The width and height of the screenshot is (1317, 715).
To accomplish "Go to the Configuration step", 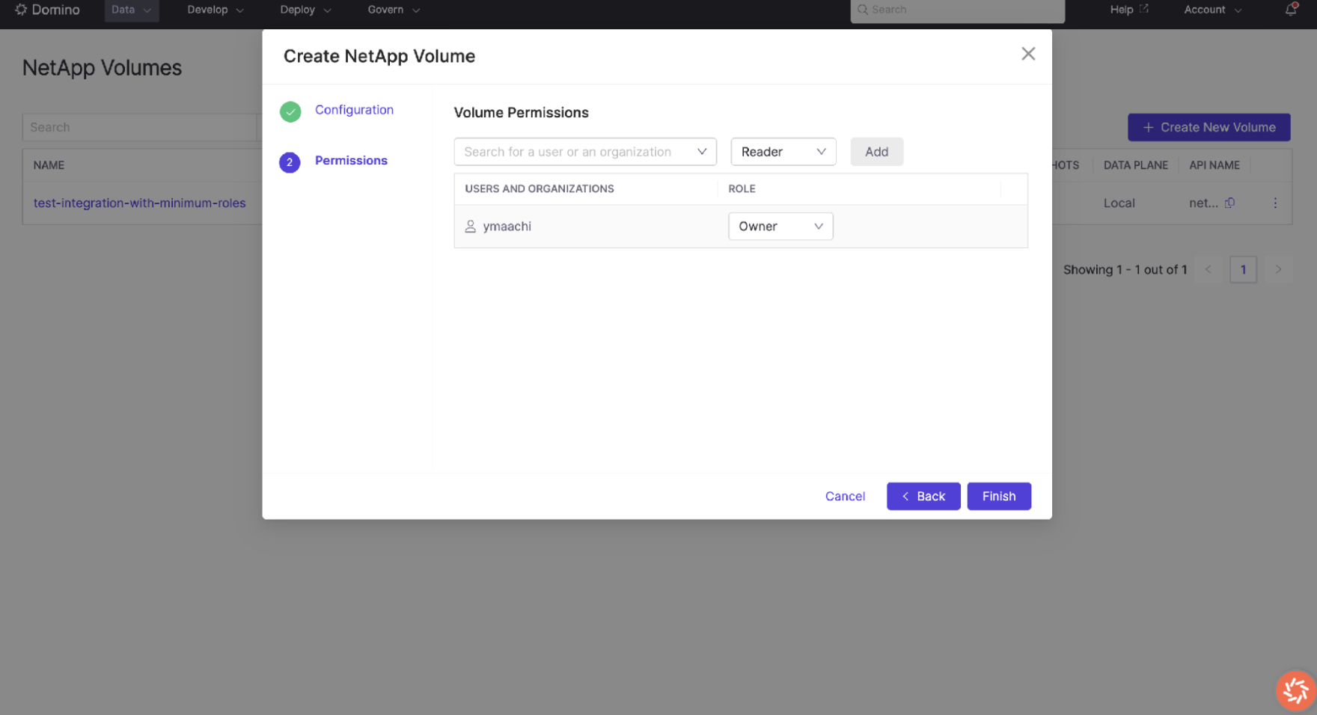I will pyautogui.click(x=354, y=110).
